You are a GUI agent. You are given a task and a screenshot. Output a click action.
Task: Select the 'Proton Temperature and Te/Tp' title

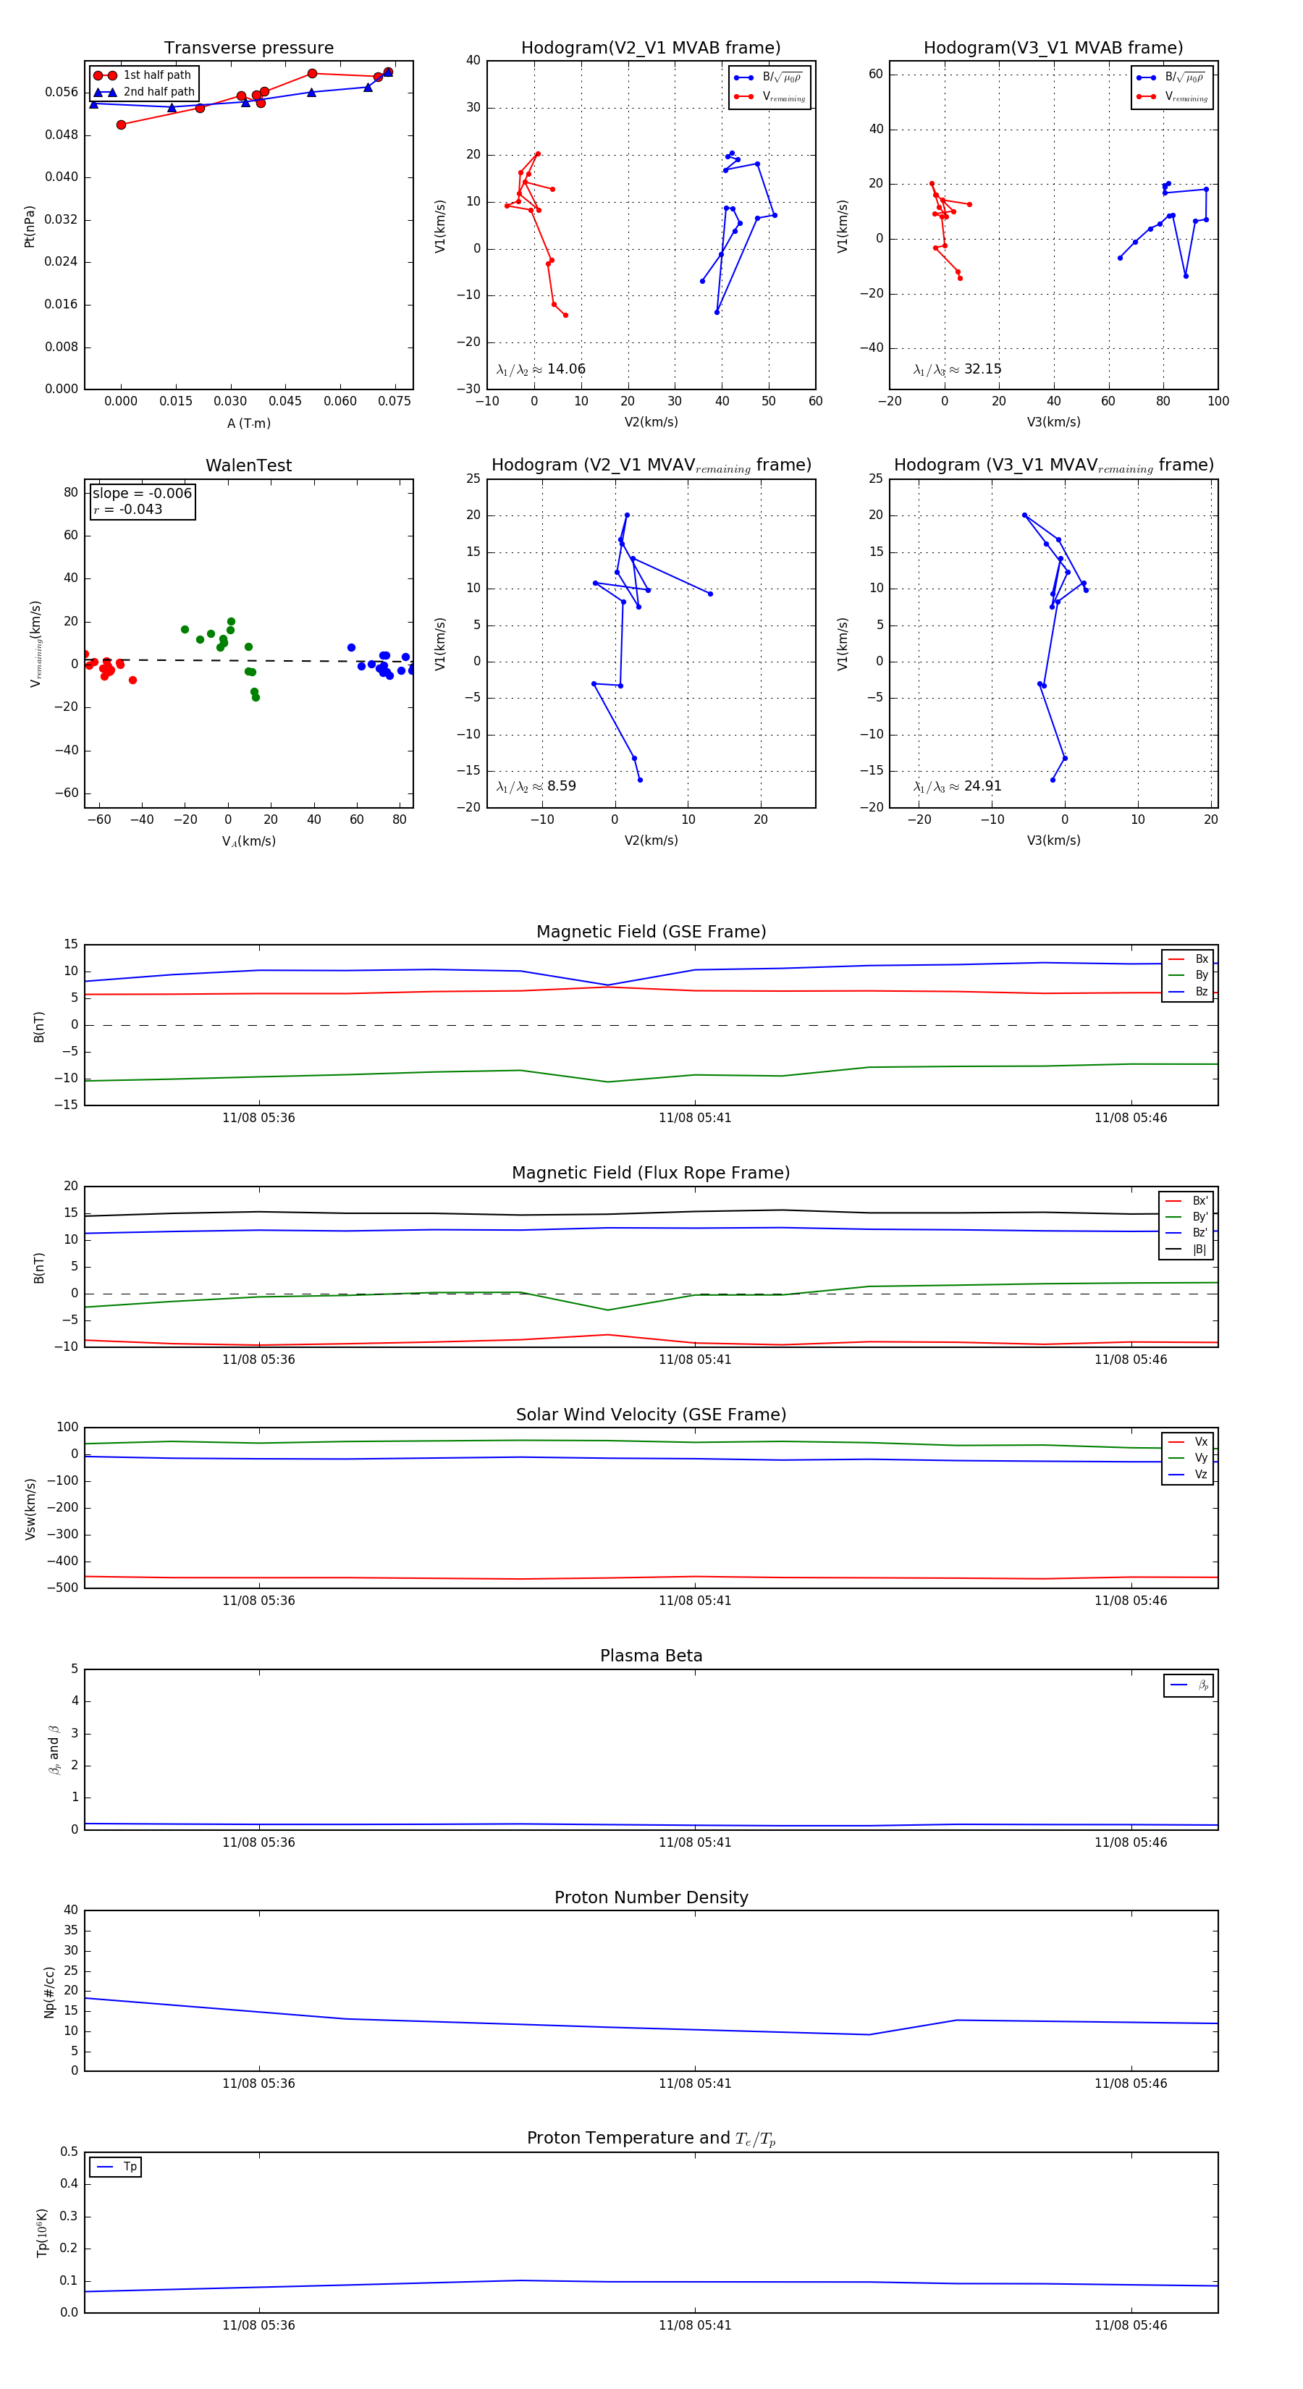click(651, 2139)
